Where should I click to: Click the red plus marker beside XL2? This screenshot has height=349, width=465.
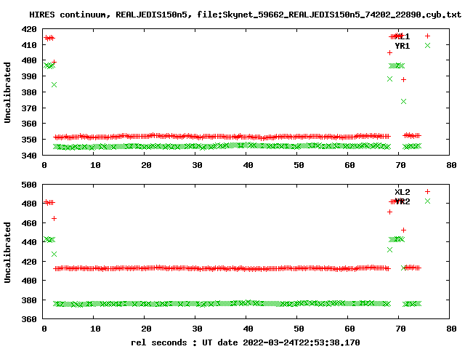(427, 192)
